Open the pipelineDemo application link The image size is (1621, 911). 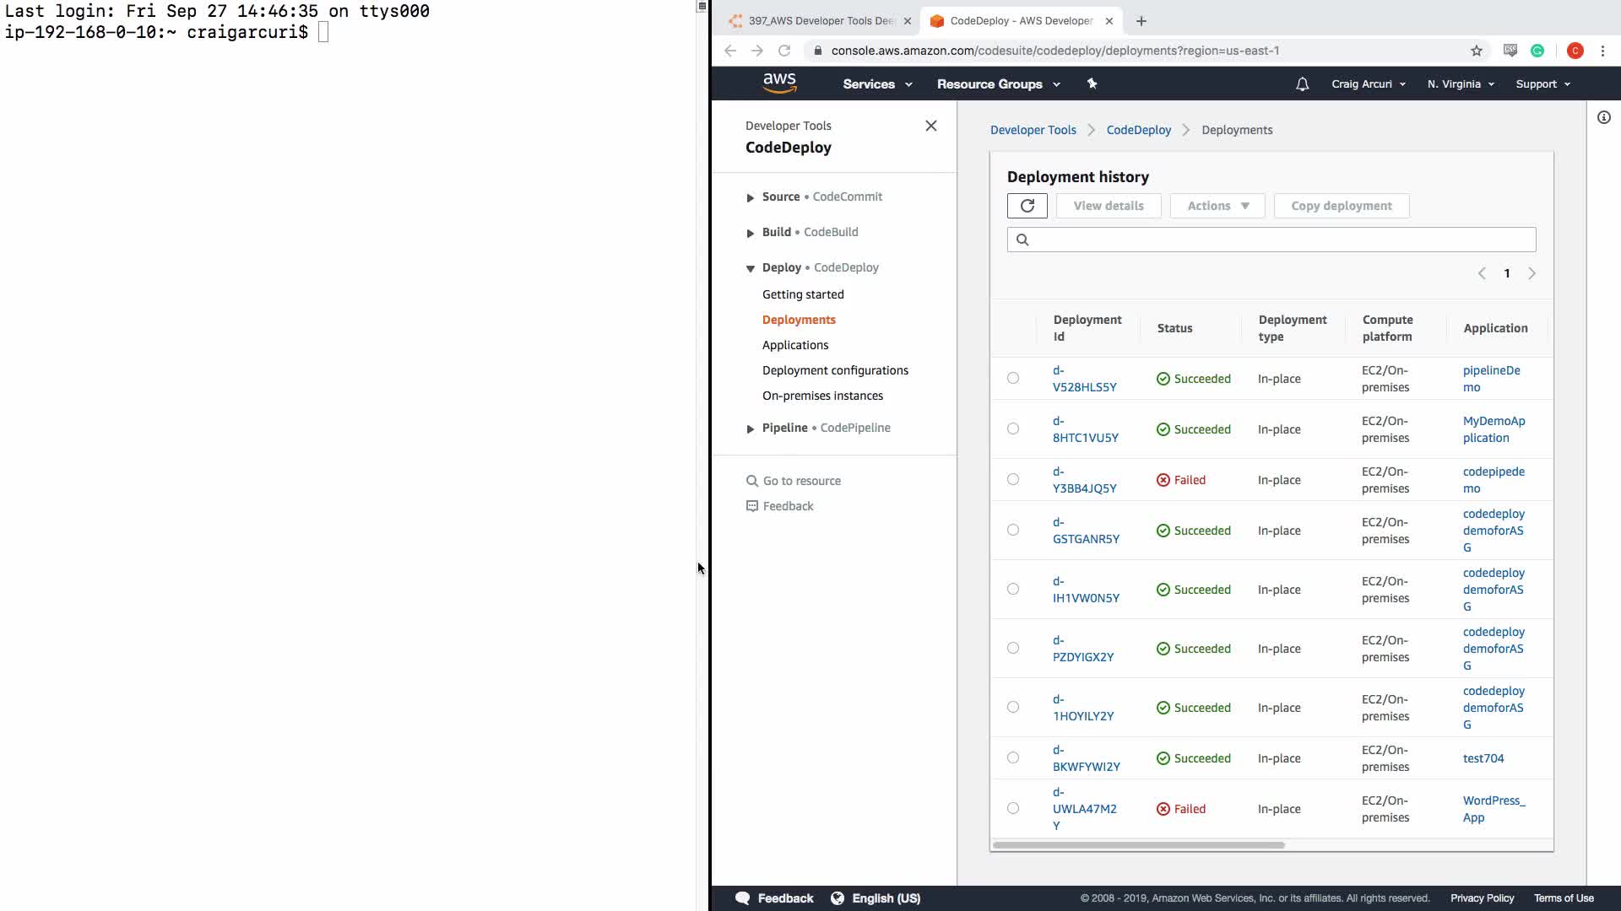[x=1490, y=379]
